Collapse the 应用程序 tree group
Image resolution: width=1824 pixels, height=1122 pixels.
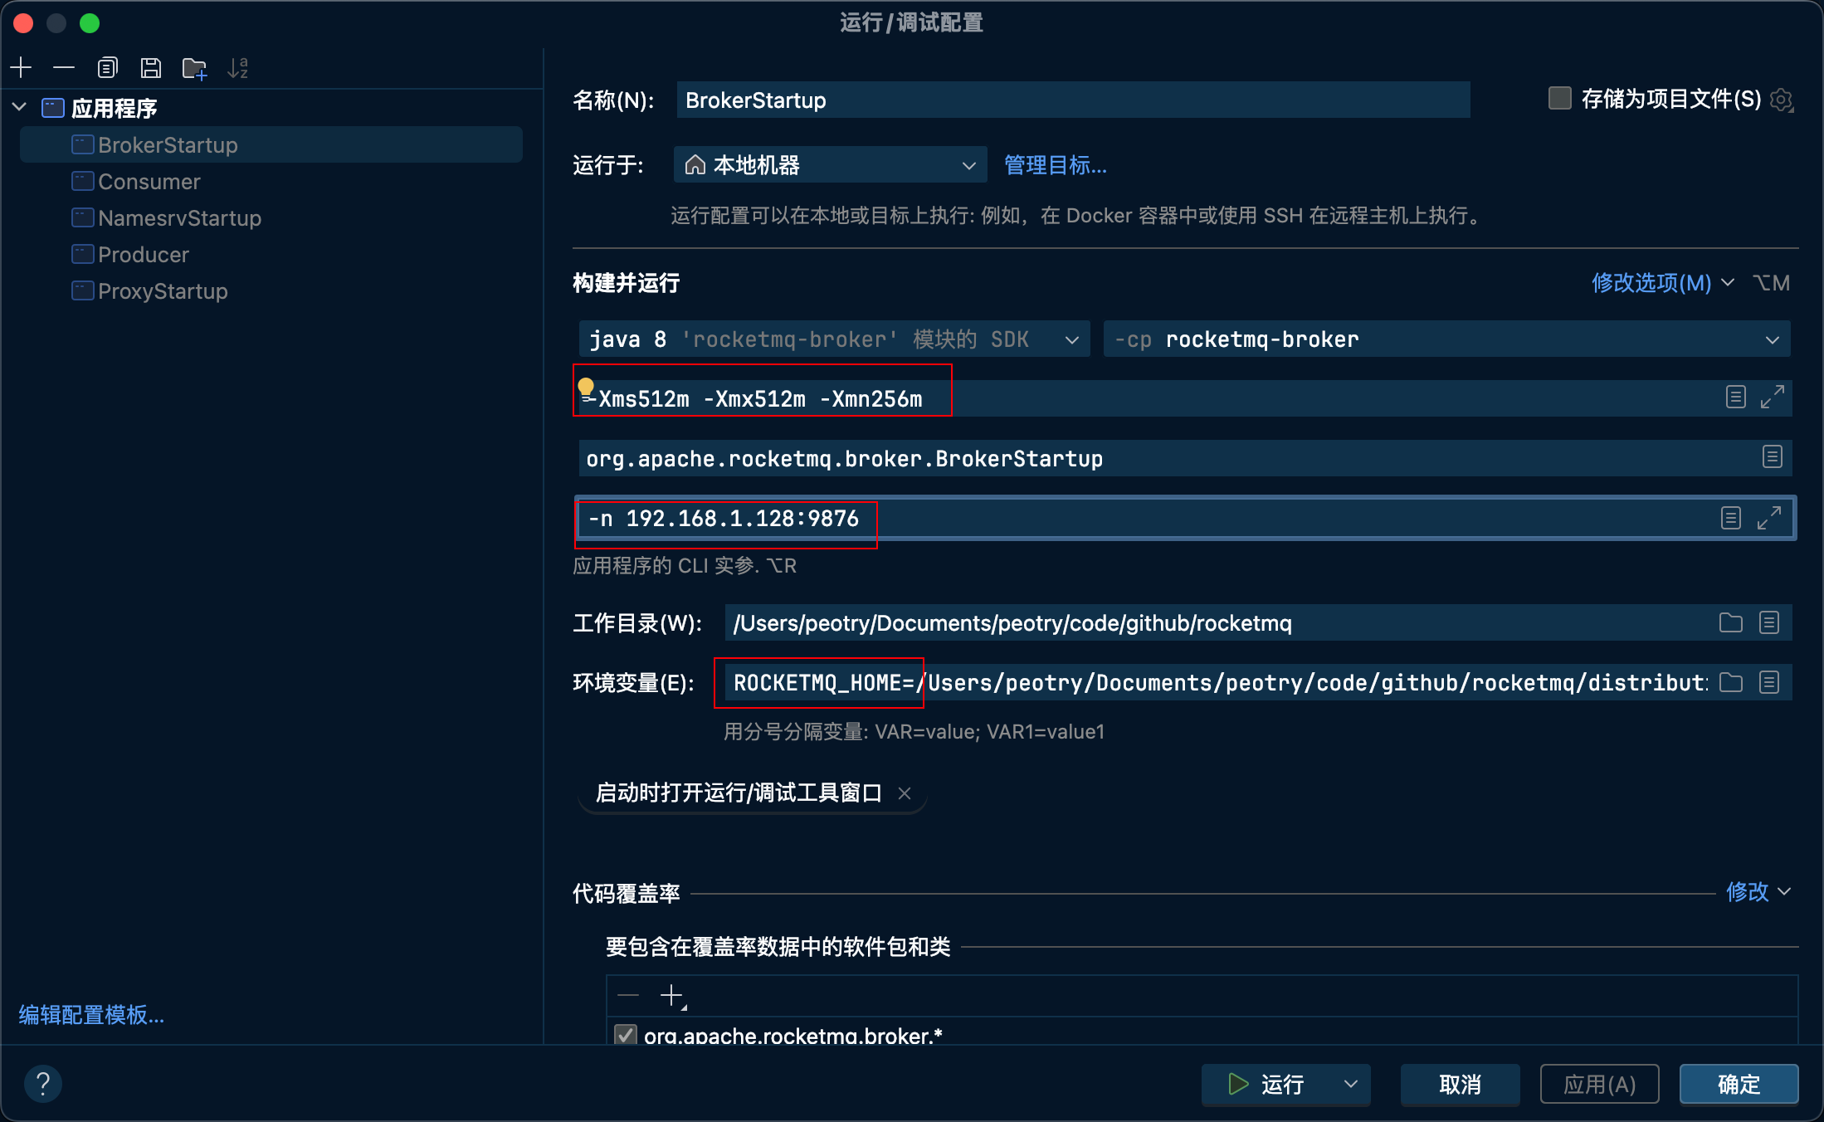click(x=20, y=107)
